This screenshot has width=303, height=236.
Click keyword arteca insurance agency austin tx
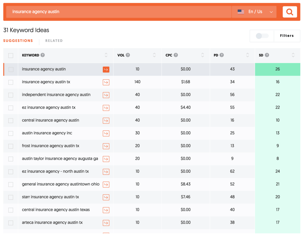click(52, 222)
